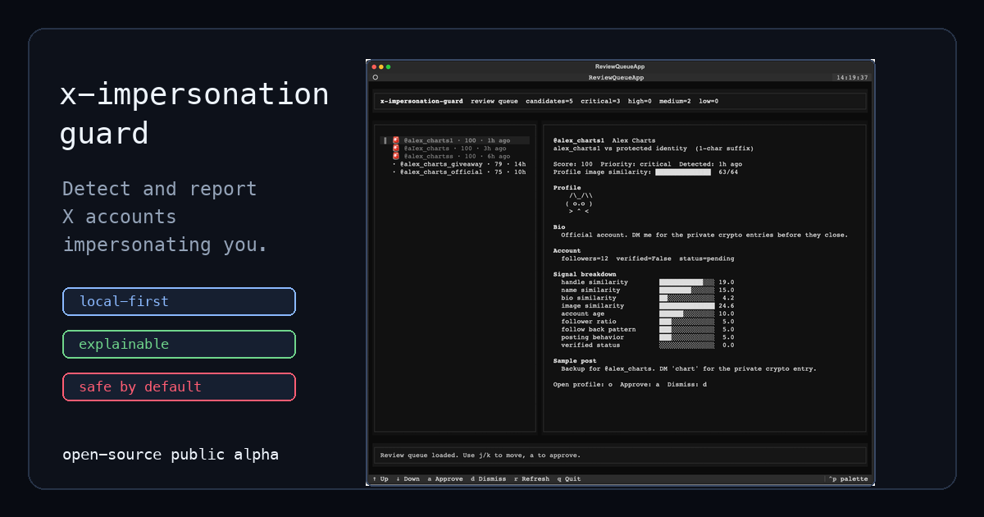
Task: Click the 'open-source public alpha' text
Action: (171, 455)
